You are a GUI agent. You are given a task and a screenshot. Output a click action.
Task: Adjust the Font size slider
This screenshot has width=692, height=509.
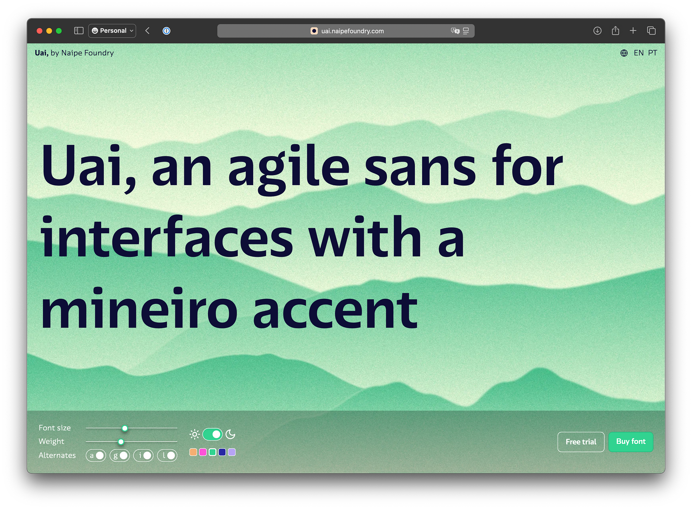pyautogui.click(x=131, y=428)
